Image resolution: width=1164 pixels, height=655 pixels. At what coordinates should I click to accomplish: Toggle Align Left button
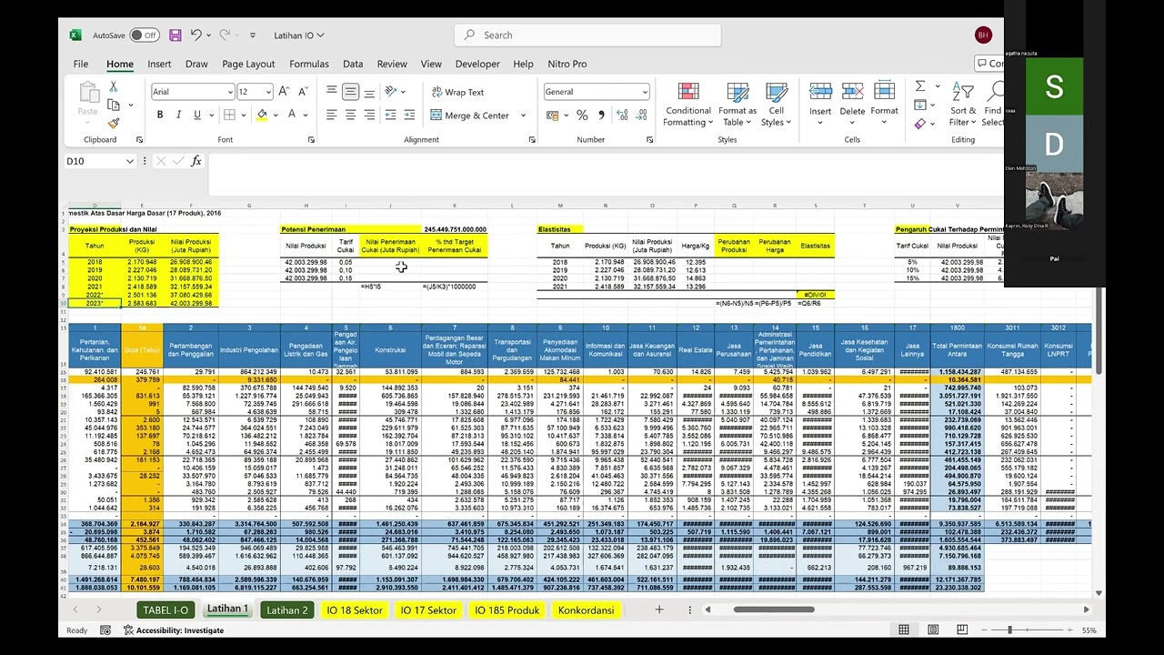point(331,115)
